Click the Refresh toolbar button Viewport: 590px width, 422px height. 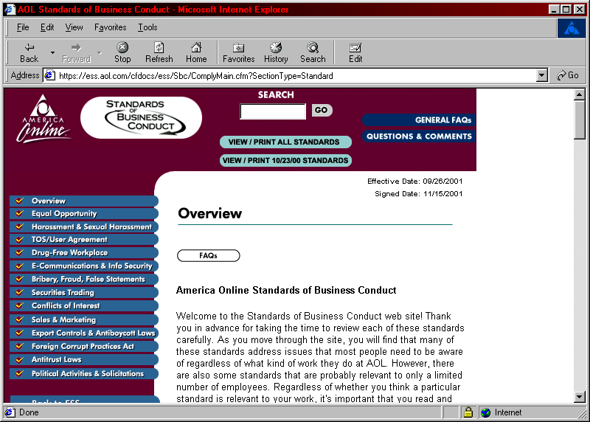159,52
